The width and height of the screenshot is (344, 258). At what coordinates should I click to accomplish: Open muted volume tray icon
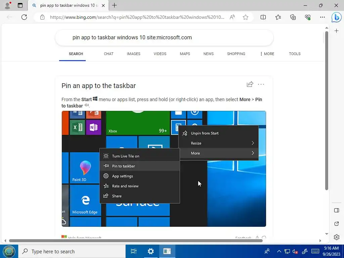(x=295, y=251)
